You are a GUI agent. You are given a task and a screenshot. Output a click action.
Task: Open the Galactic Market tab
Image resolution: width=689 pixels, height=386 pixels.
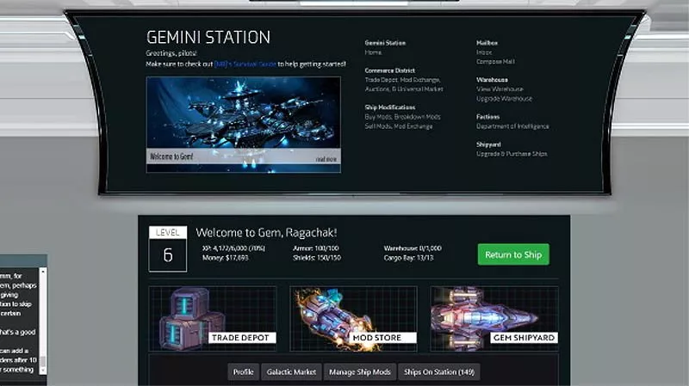pos(291,372)
